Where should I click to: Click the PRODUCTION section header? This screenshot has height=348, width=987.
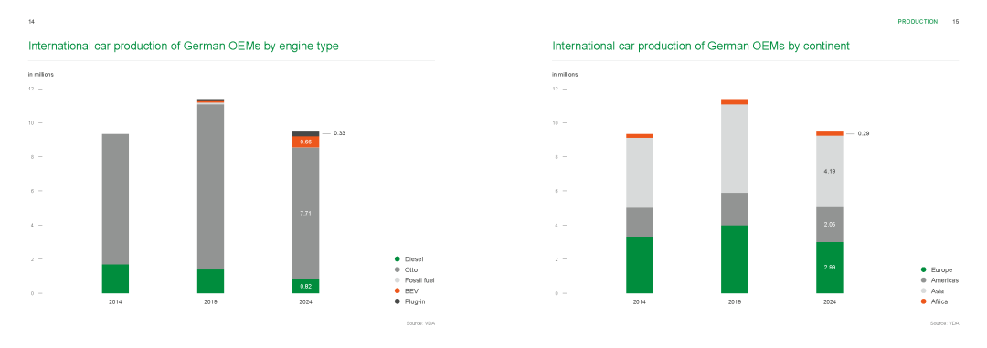point(918,21)
